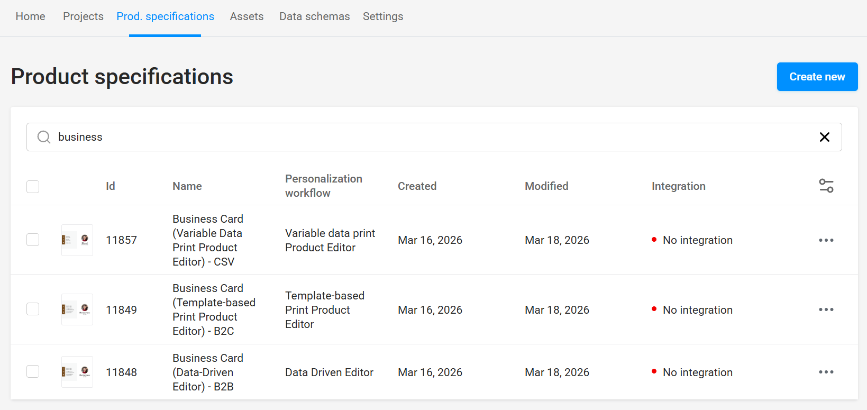Switch to the Assets tab
Image resolution: width=867 pixels, height=410 pixels.
click(247, 16)
